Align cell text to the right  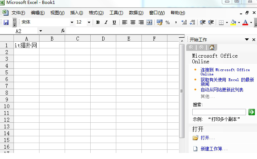[x=141, y=22]
